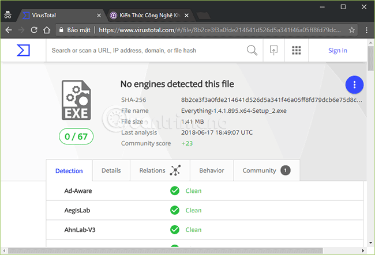Viewport: 375px width, 255px height.
Task: Click the SHA-256 hash value
Action: [272, 100]
